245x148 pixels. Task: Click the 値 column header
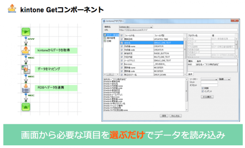pyautogui.click(x=223, y=36)
